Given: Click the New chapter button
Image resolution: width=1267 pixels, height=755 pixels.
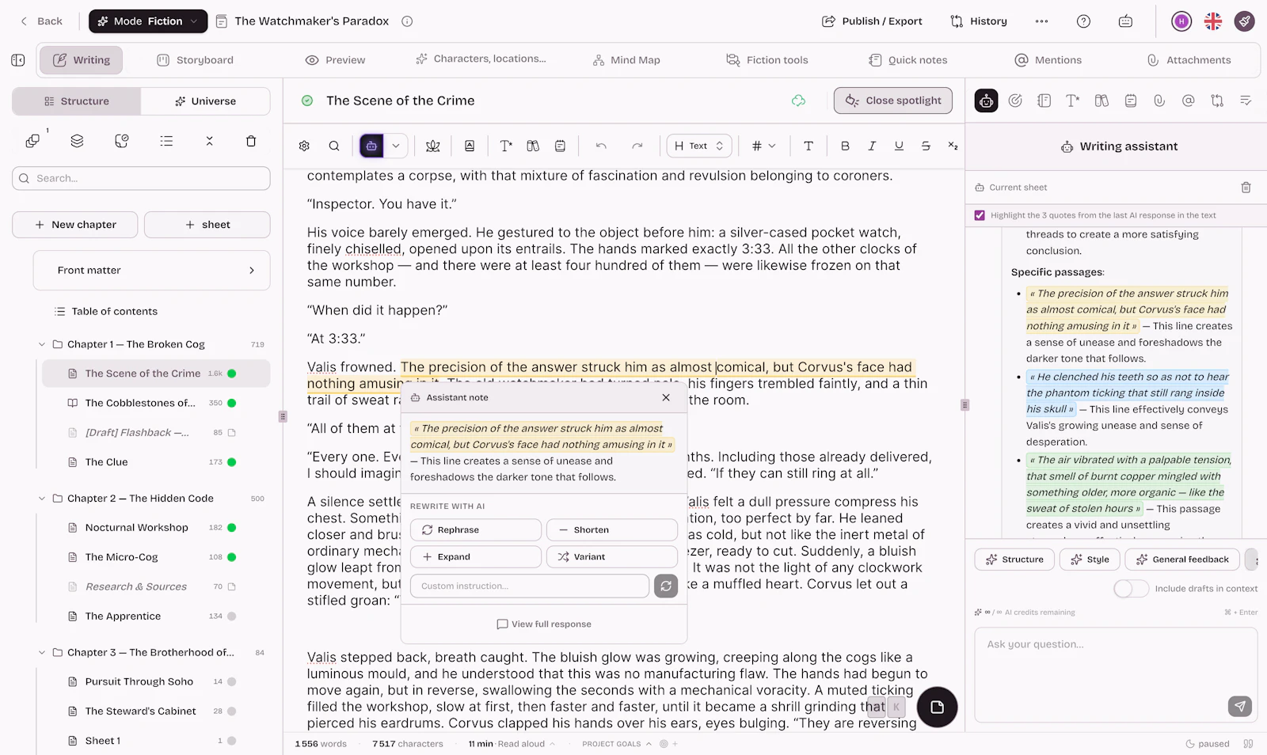Looking at the screenshot, I should [x=75, y=225].
